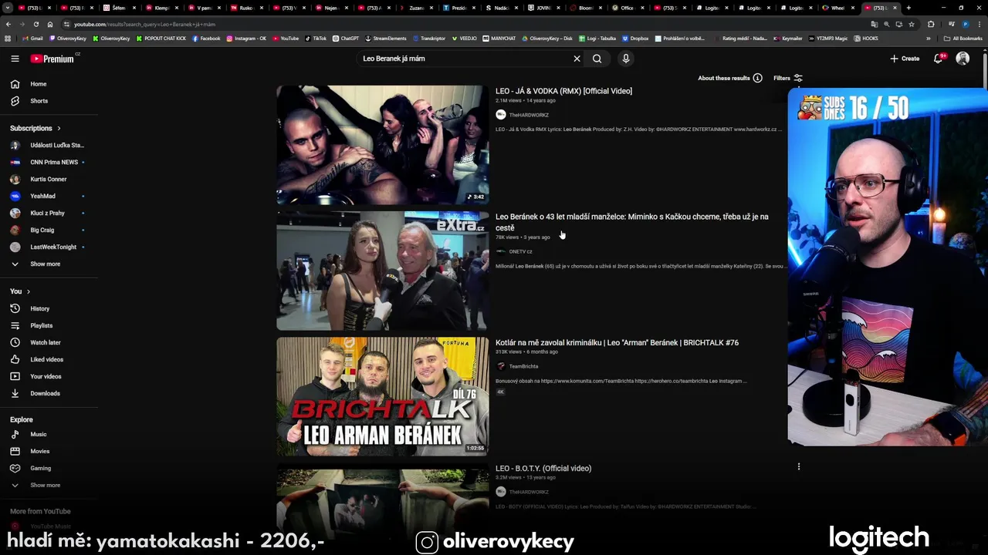
Task: Open the first result's TheHARDWORKZ channel link
Action: point(529,115)
